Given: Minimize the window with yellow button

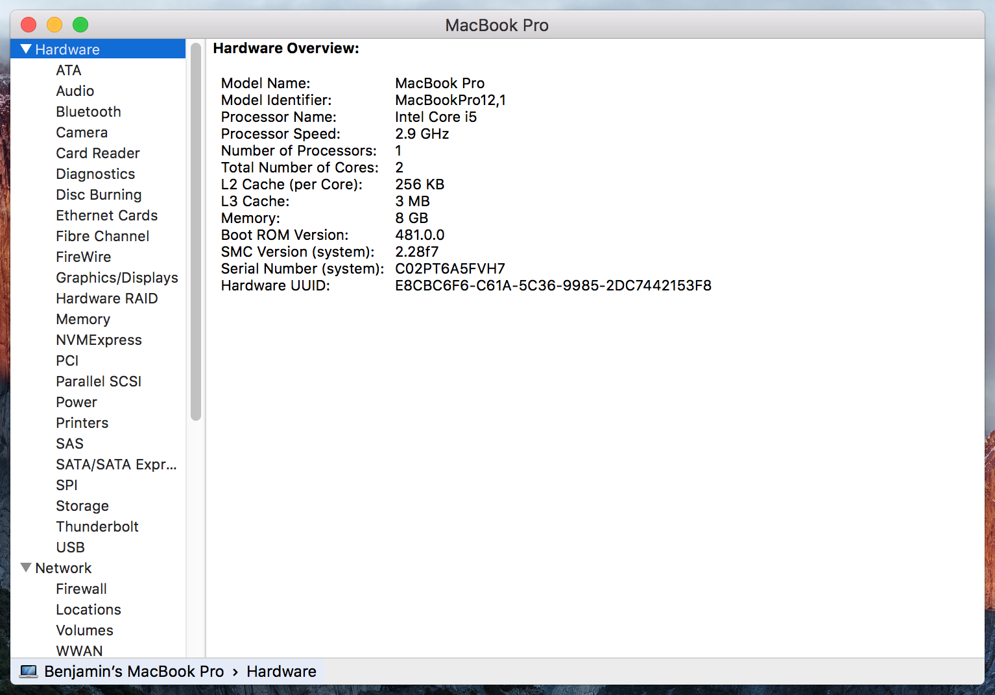Looking at the screenshot, I should [x=54, y=25].
